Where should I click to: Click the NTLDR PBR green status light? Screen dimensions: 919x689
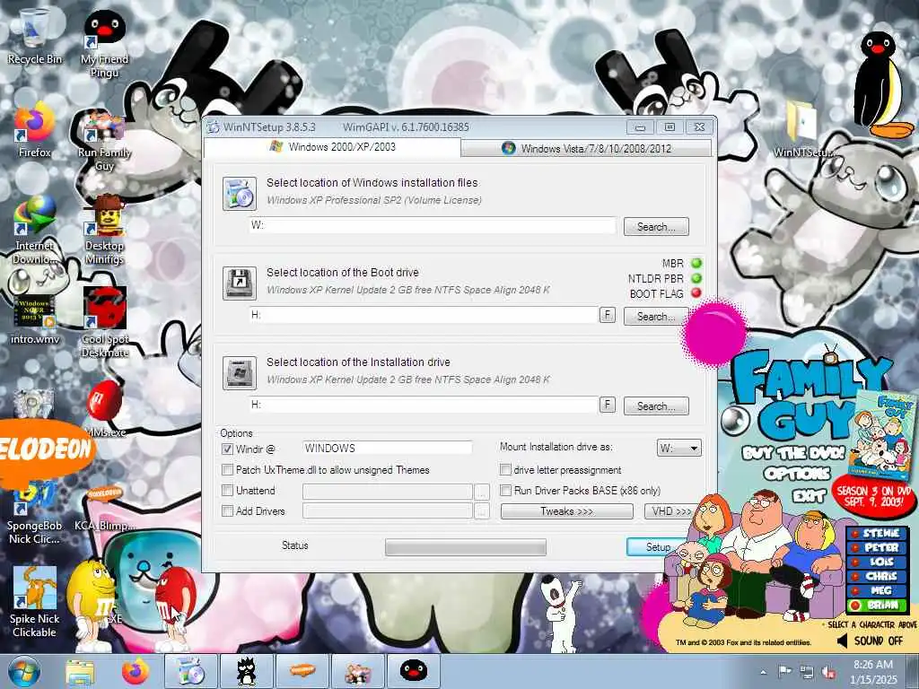pyautogui.click(x=696, y=278)
